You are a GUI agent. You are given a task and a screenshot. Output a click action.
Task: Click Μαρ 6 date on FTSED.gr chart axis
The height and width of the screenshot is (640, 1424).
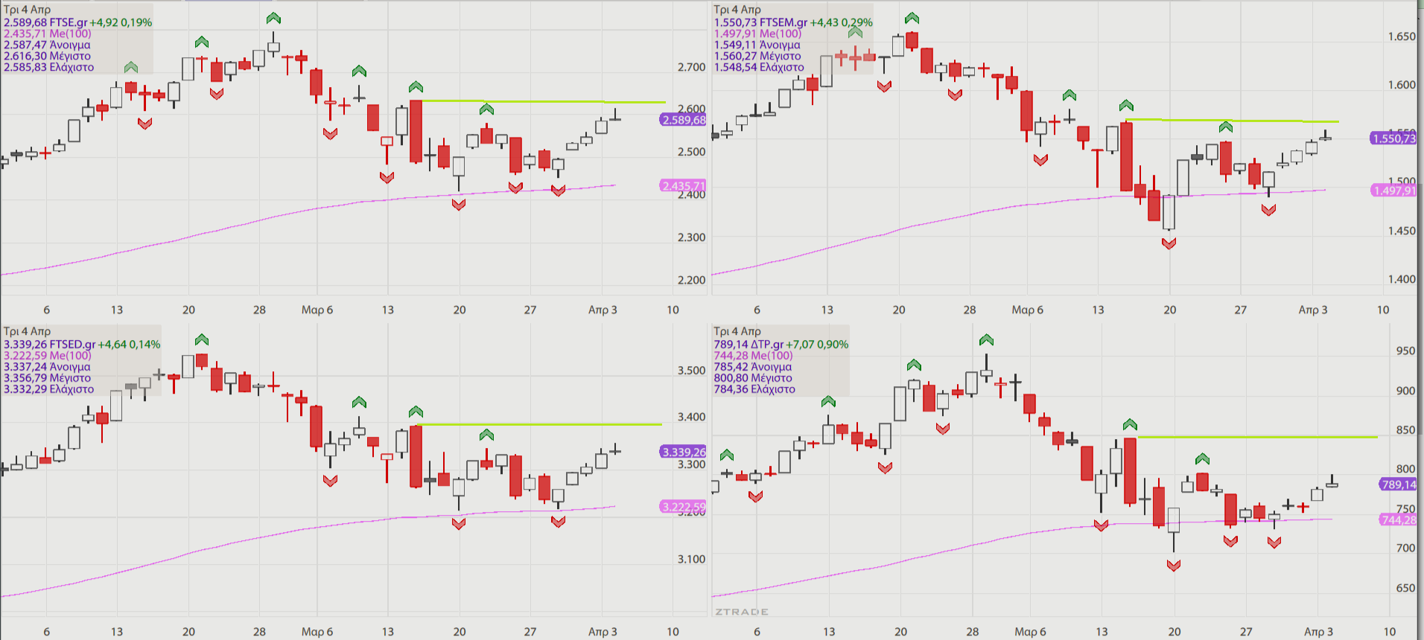(317, 632)
